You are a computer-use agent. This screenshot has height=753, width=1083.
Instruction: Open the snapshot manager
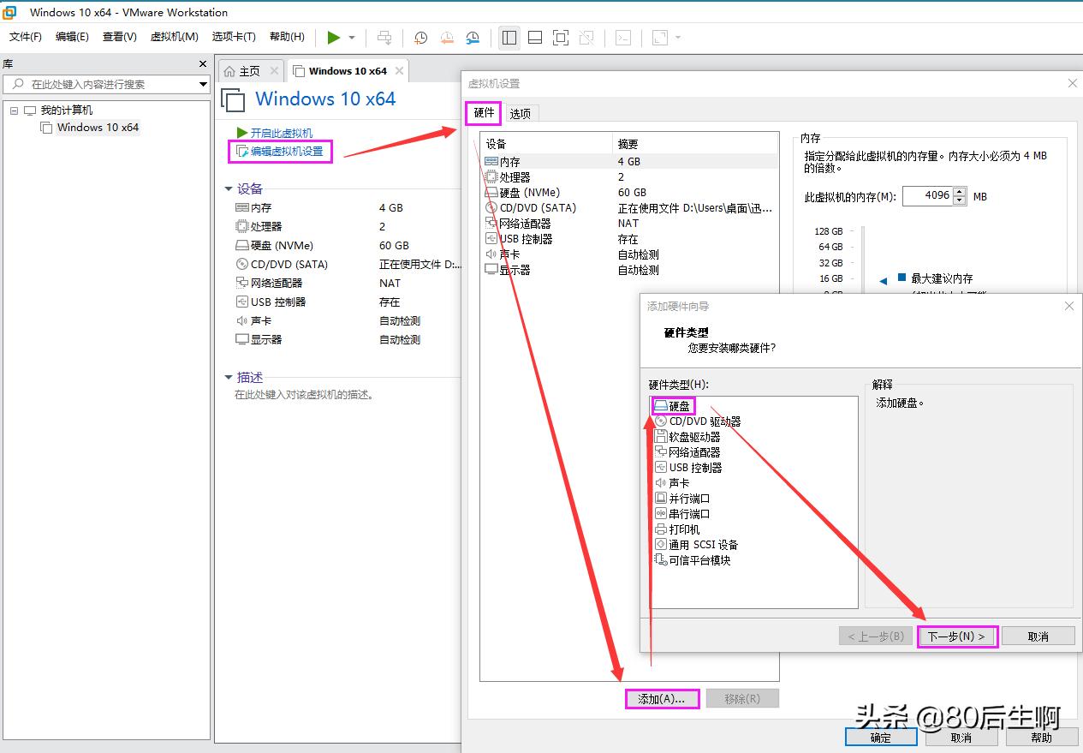point(472,38)
